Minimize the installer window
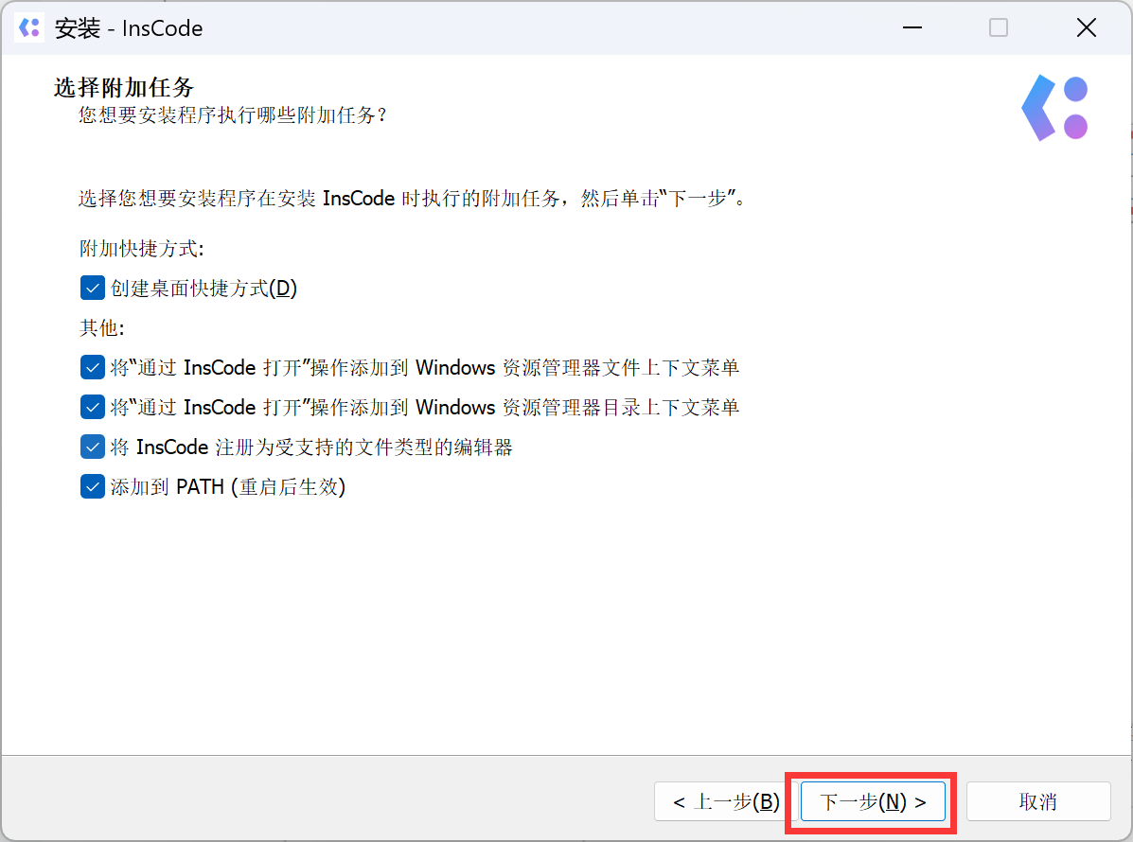 [912, 27]
